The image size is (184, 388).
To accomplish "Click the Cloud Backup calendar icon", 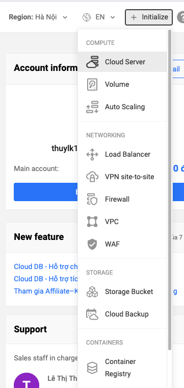I will pos(92,314).
